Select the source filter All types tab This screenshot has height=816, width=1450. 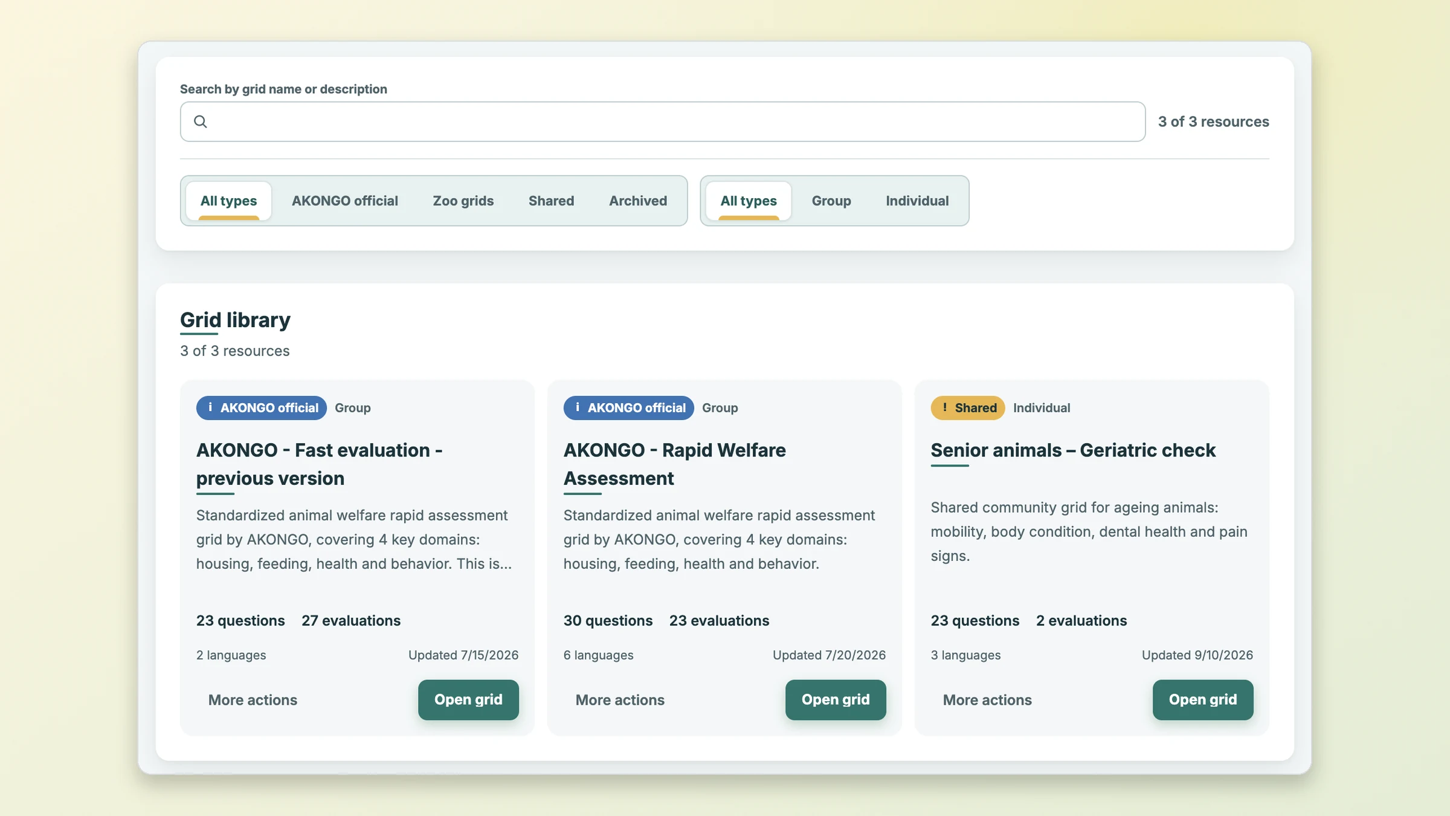tap(228, 201)
